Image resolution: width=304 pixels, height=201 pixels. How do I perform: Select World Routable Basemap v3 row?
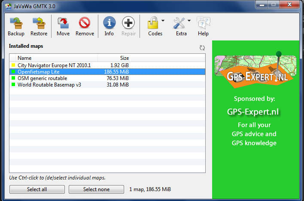49,85
